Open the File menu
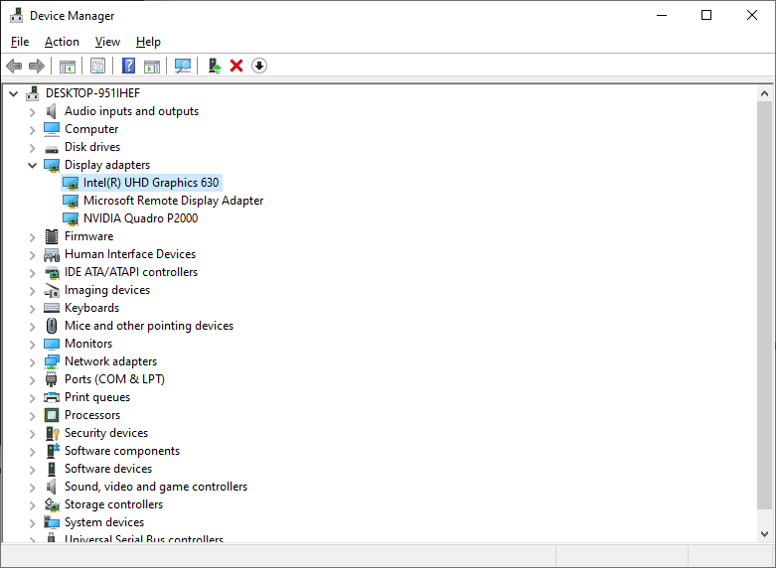The image size is (776, 568). coord(20,42)
